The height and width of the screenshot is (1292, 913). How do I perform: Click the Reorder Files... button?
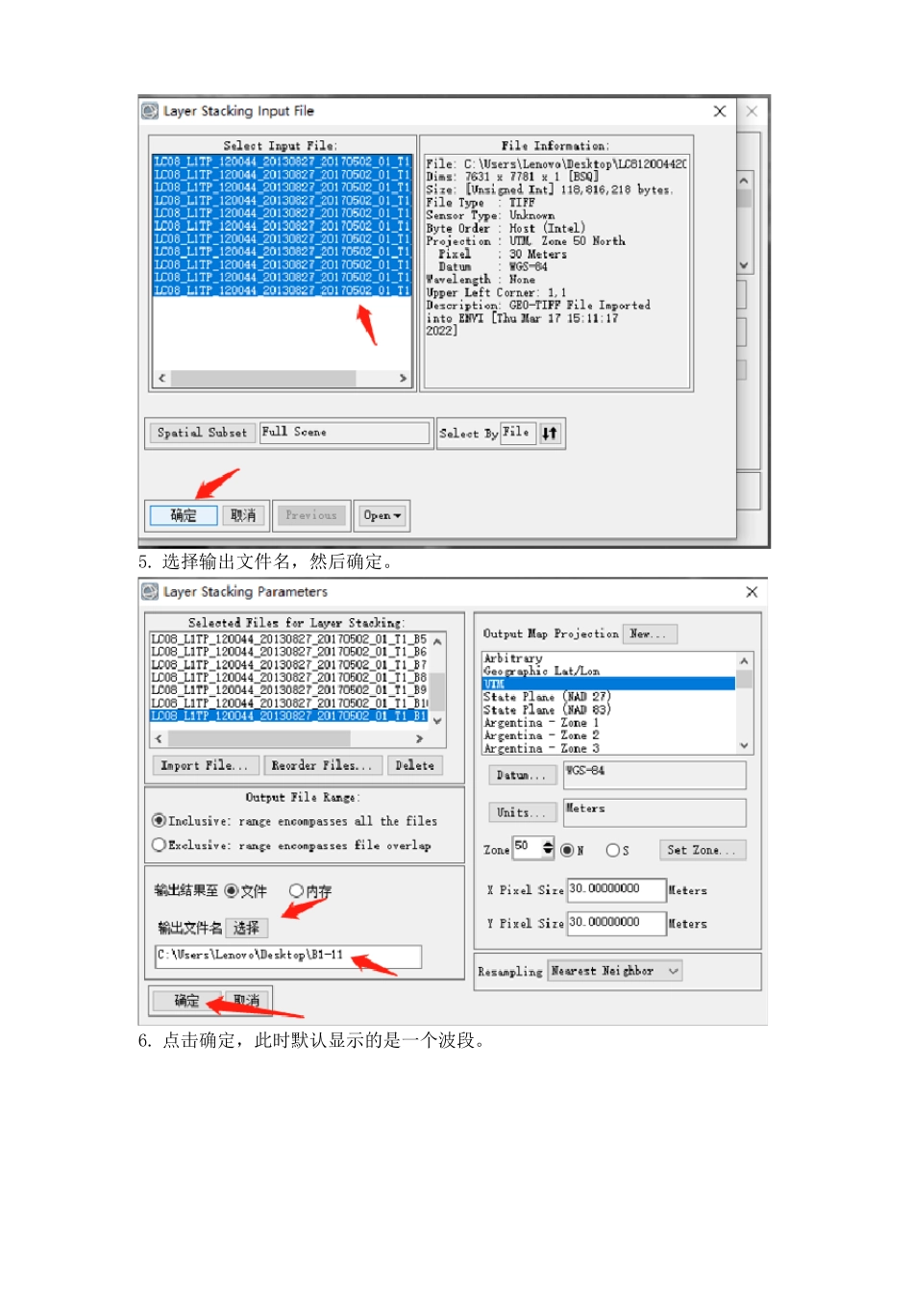321,765
